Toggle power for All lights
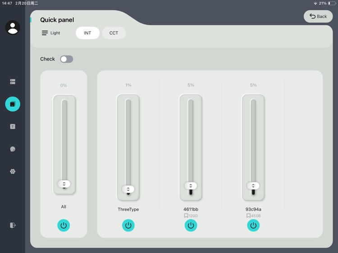Viewport: 338px width, 253px height. pos(64,226)
